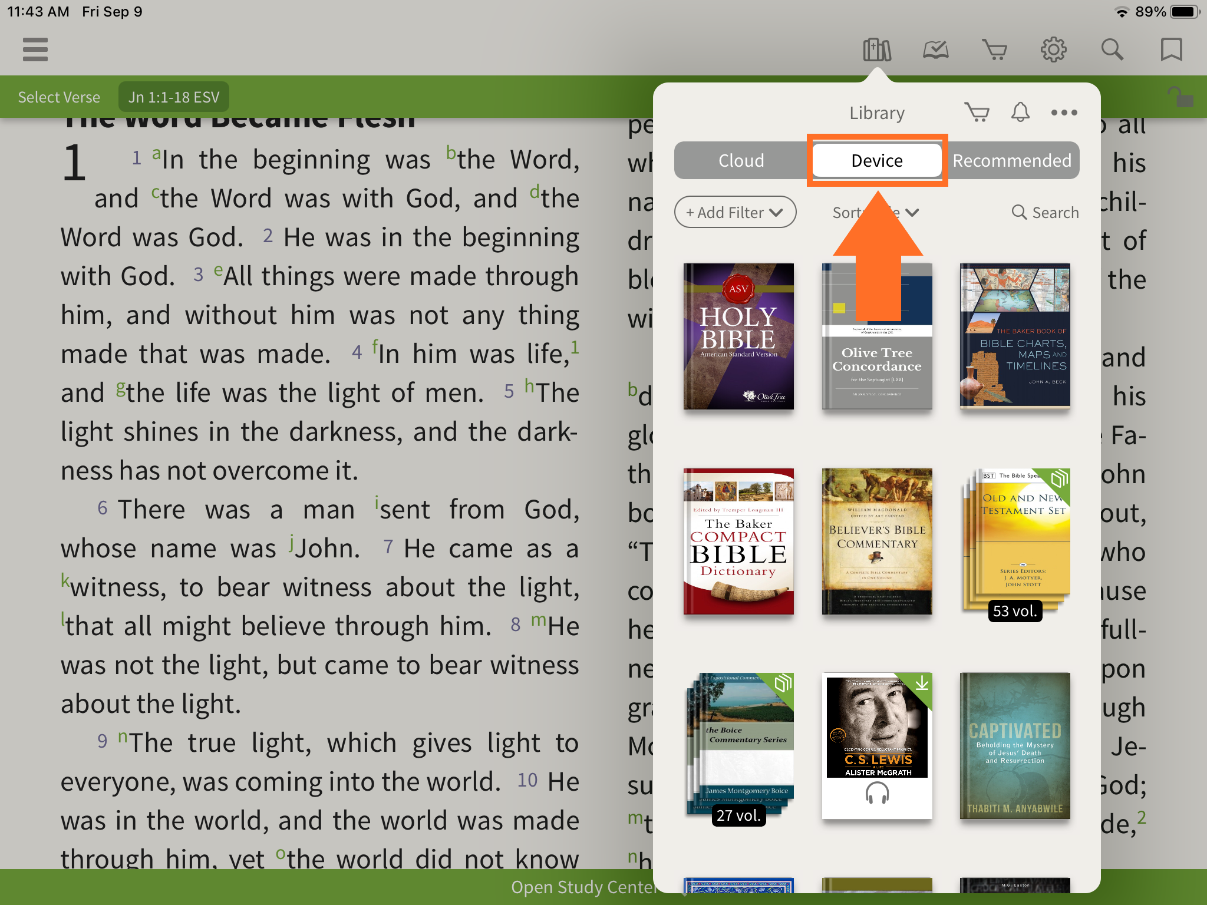The image size is (1207, 905).
Task: Switch to the Cloud library tab
Action: 741,160
